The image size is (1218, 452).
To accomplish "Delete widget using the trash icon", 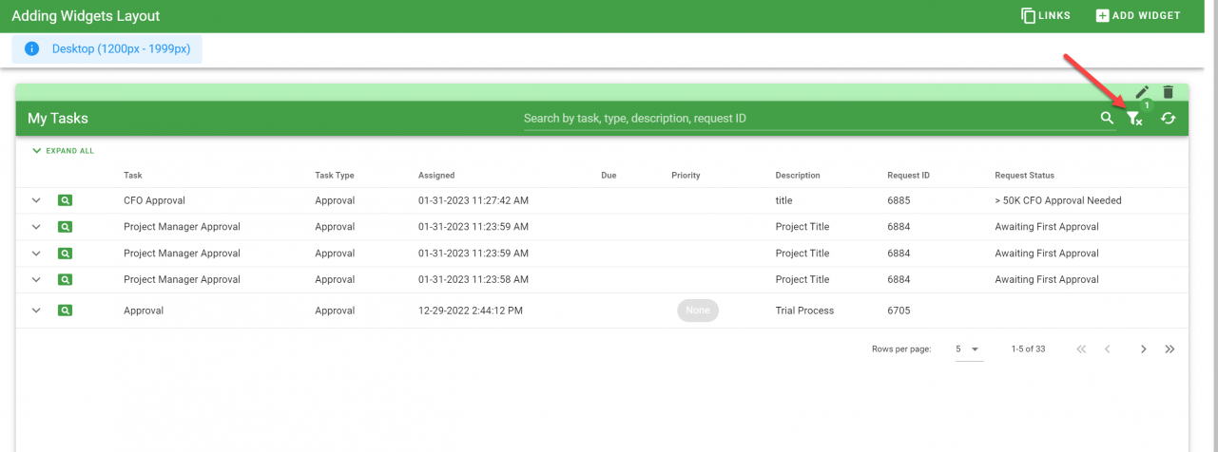I will click(x=1169, y=92).
